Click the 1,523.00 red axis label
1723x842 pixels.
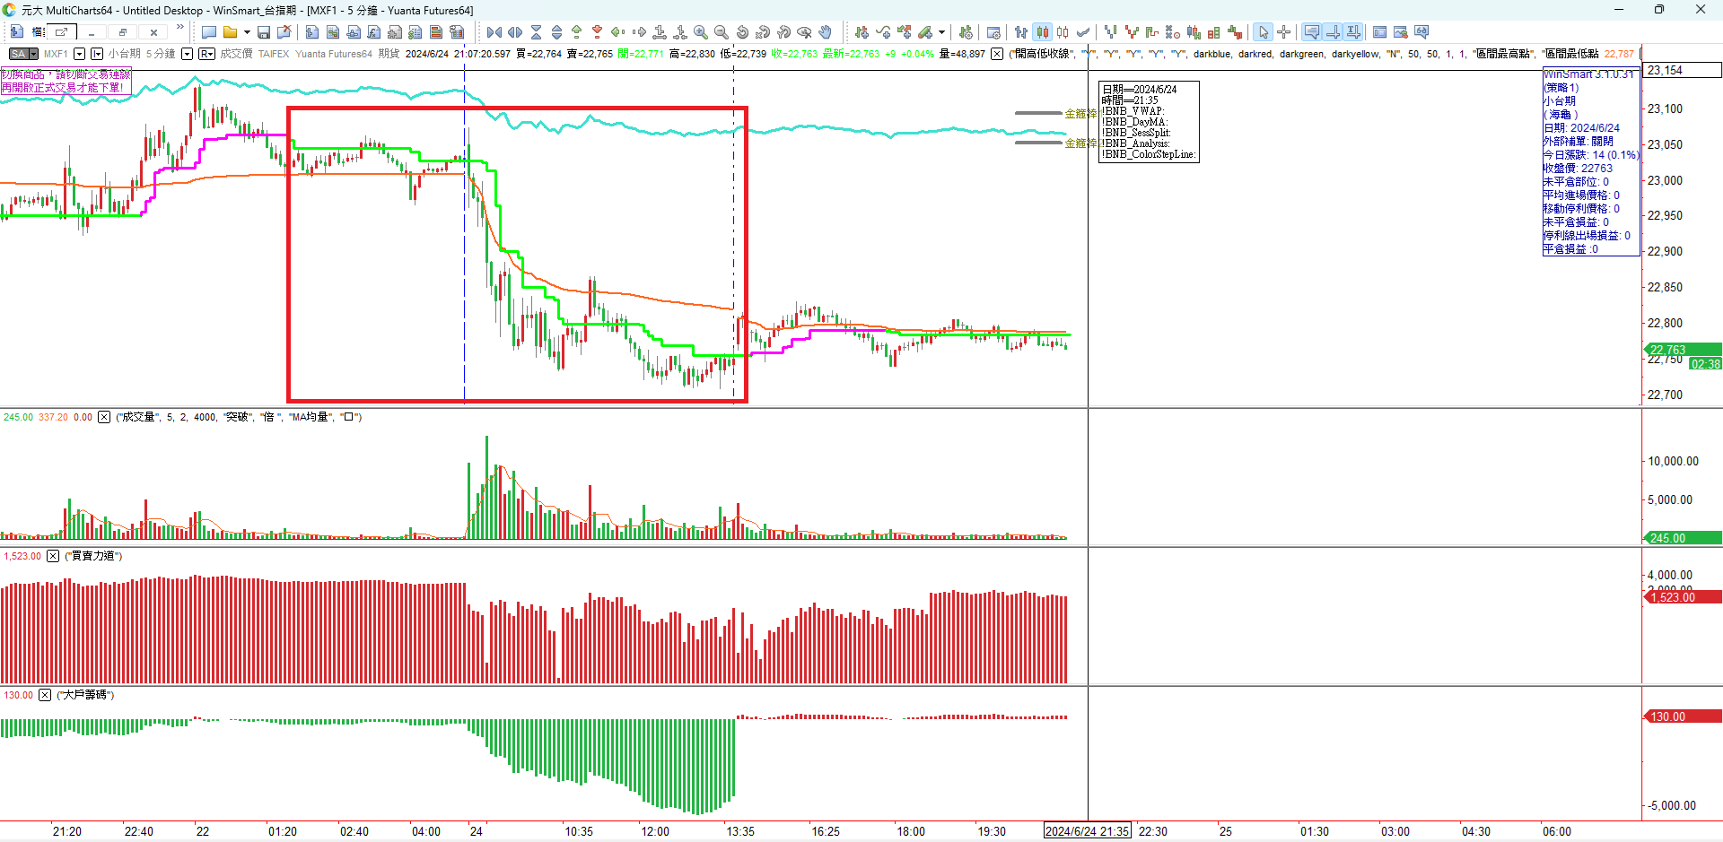tap(1684, 597)
